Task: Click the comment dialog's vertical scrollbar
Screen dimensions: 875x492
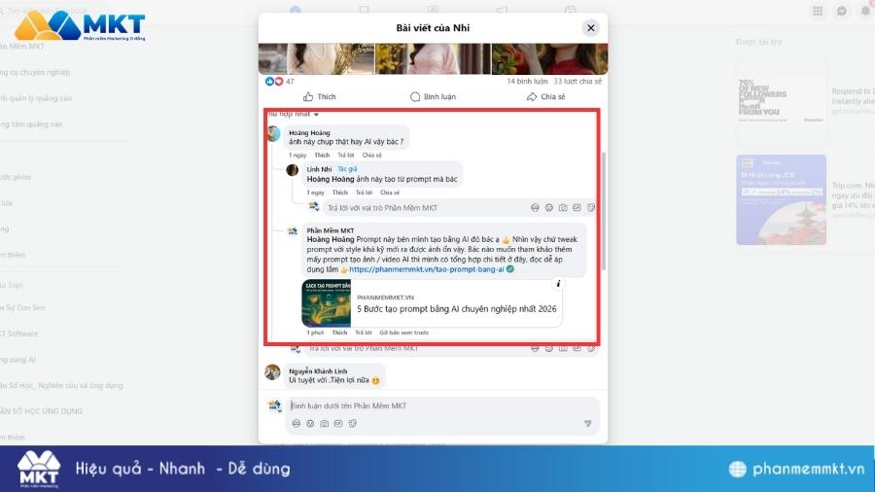Action: click(x=604, y=211)
